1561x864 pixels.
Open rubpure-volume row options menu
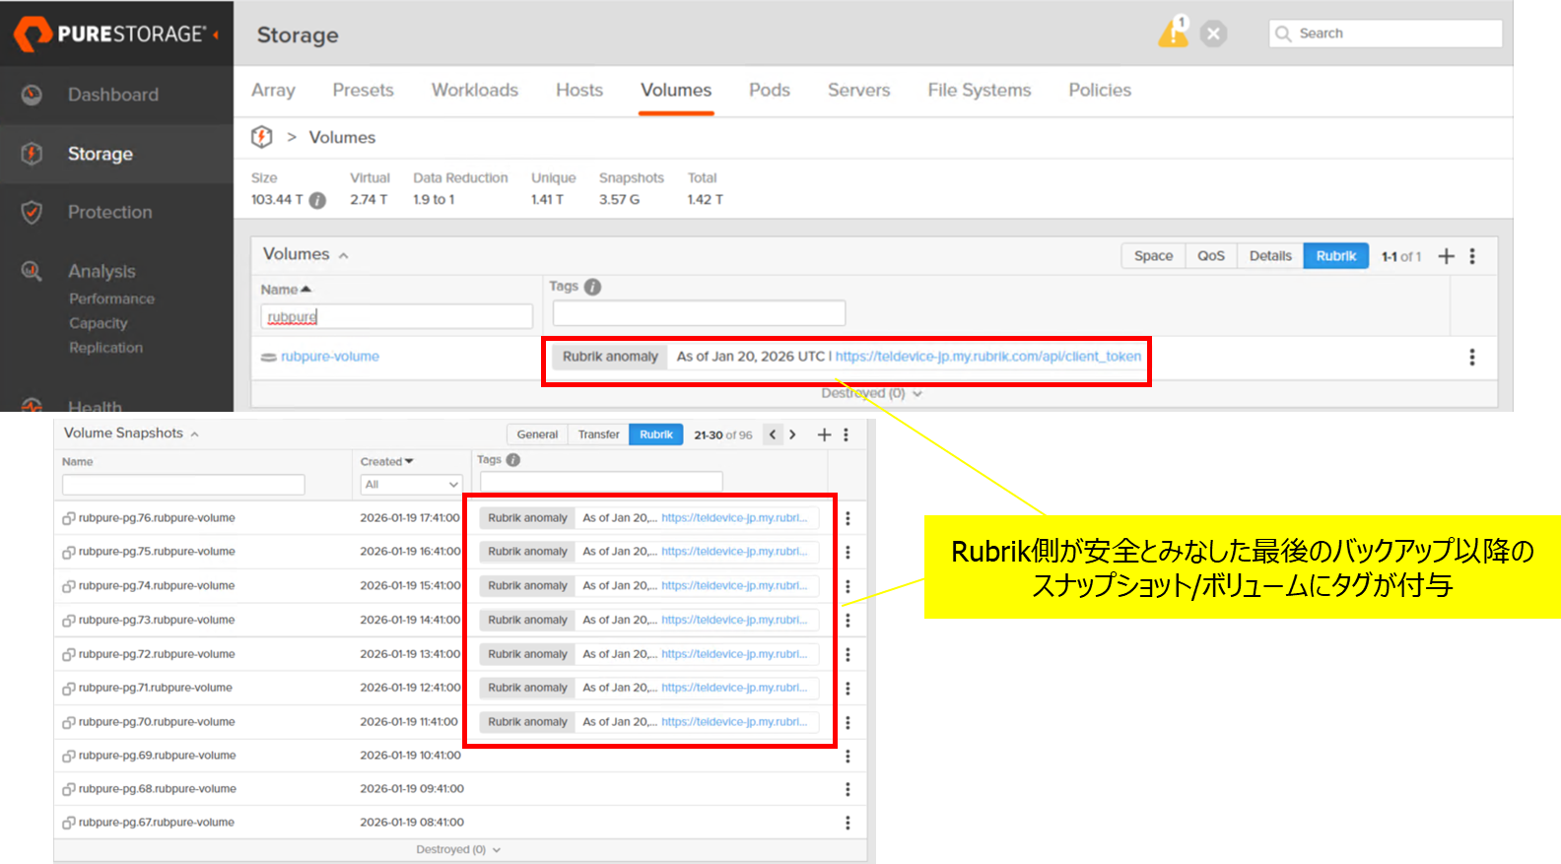point(1472,357)
